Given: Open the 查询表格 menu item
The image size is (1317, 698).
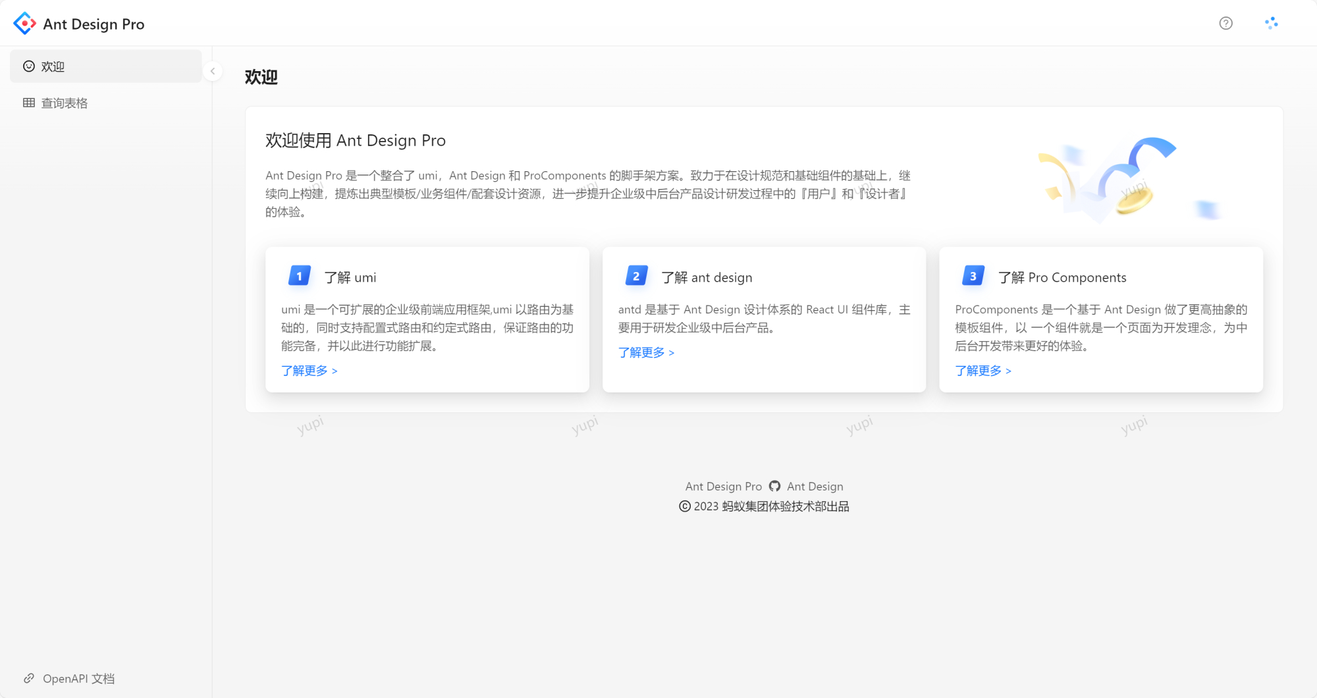Looking at the screenshot, I should (x=106, y=103).
